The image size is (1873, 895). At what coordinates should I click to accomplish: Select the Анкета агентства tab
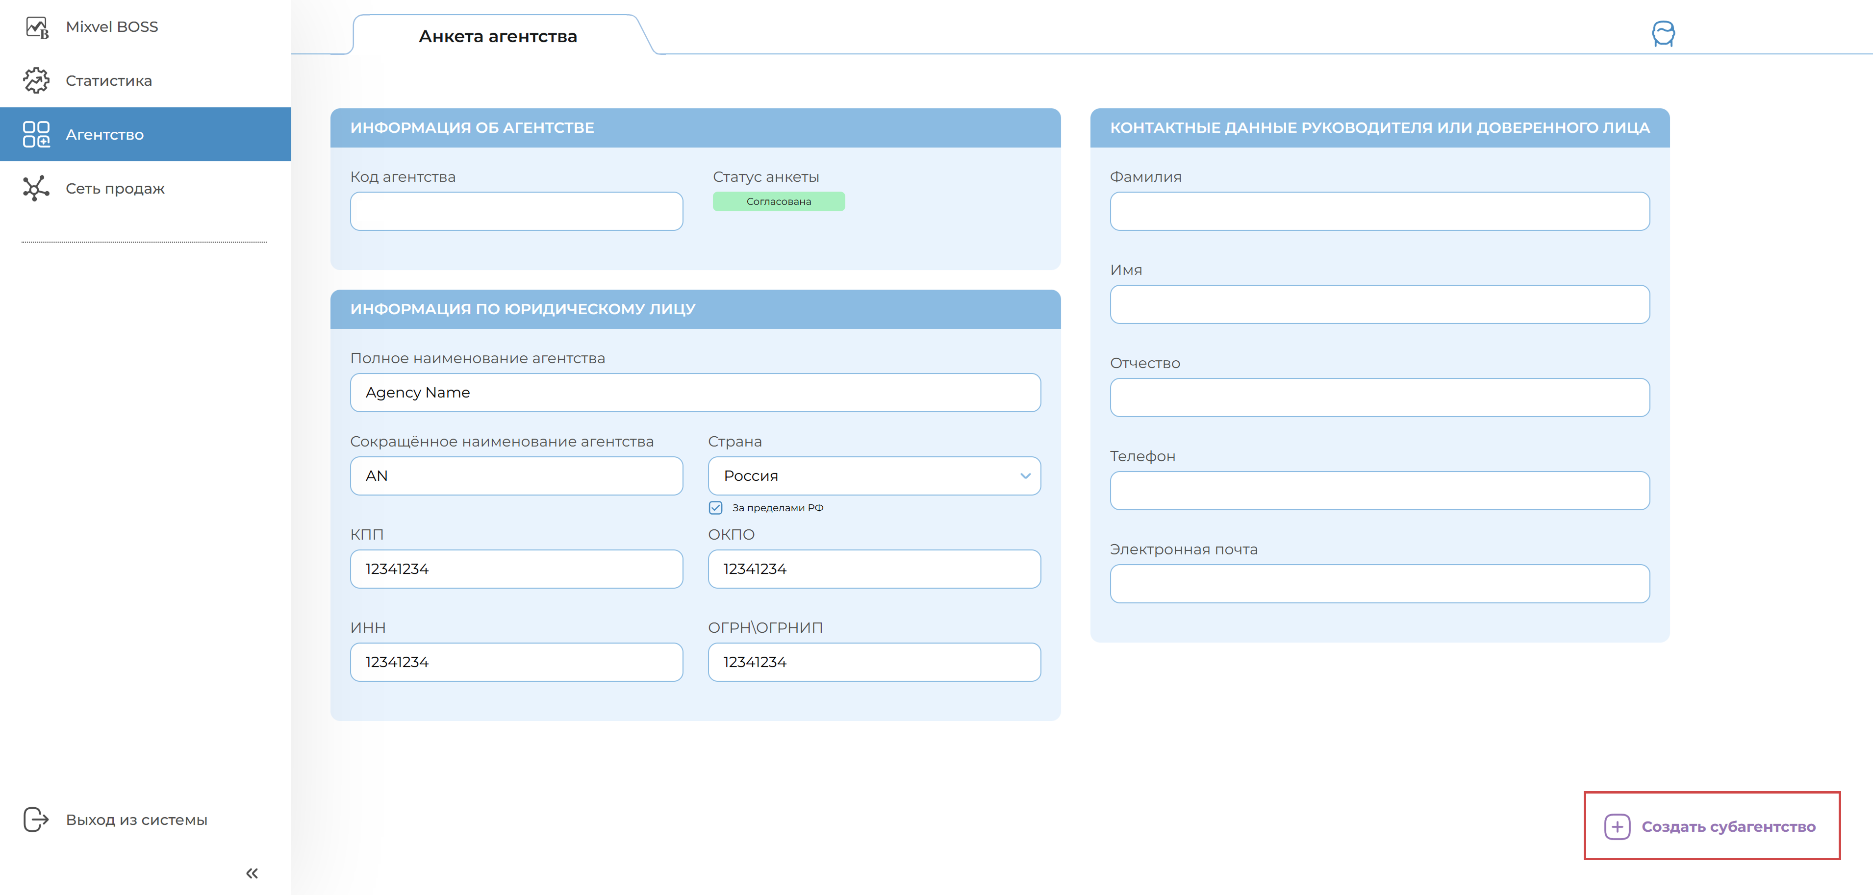(498, 36)
